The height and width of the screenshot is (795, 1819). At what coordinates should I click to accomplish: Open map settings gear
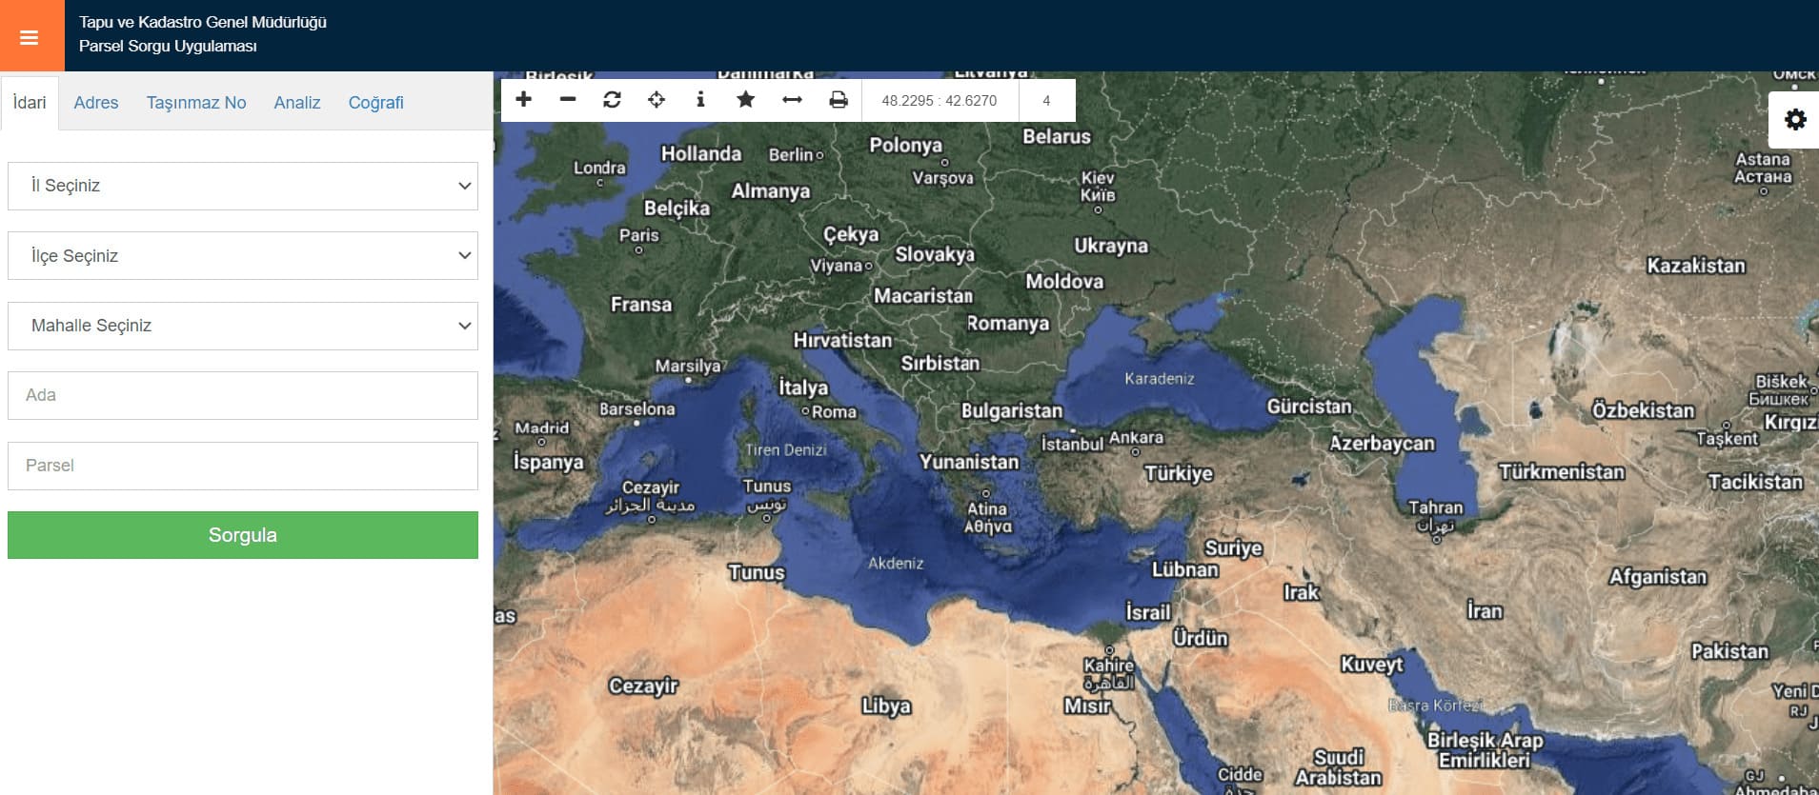(1795, 119)
